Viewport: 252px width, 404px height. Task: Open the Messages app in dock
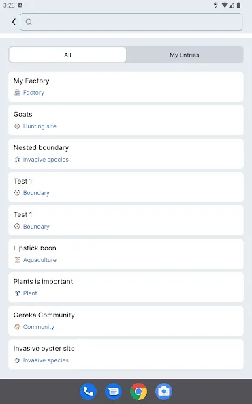pos(113,392)
